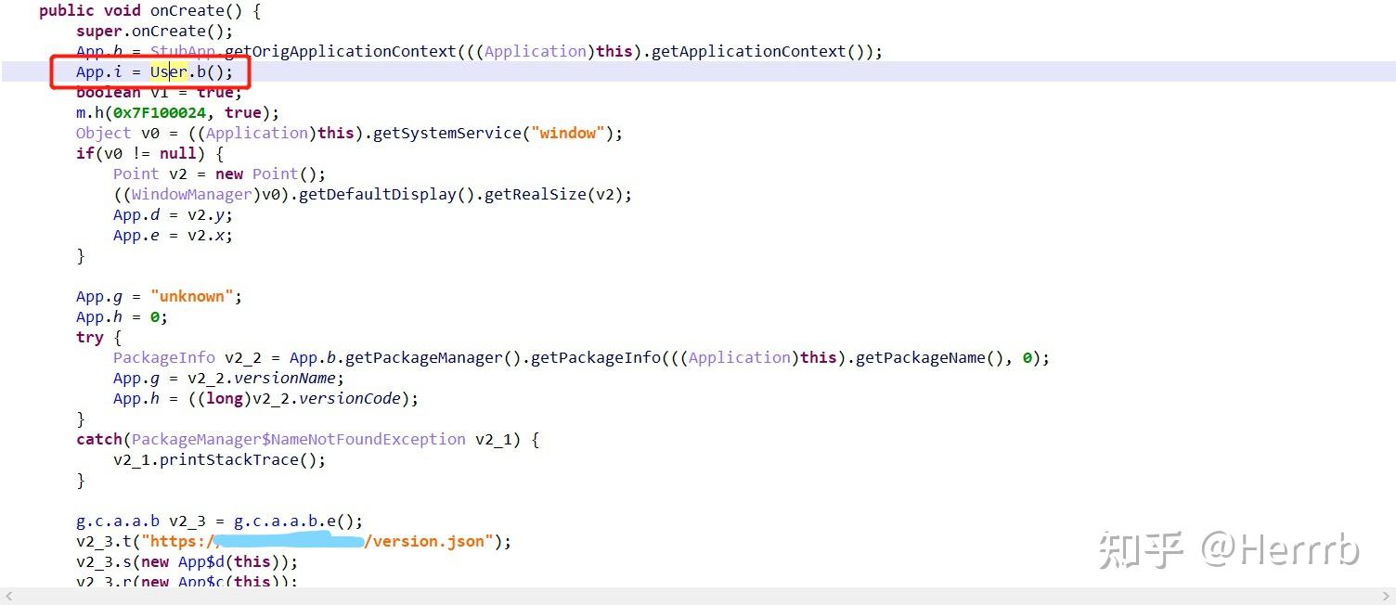Select the 'super.onCreate();' line
1396x605 pixels.
(x=154, y=32)
